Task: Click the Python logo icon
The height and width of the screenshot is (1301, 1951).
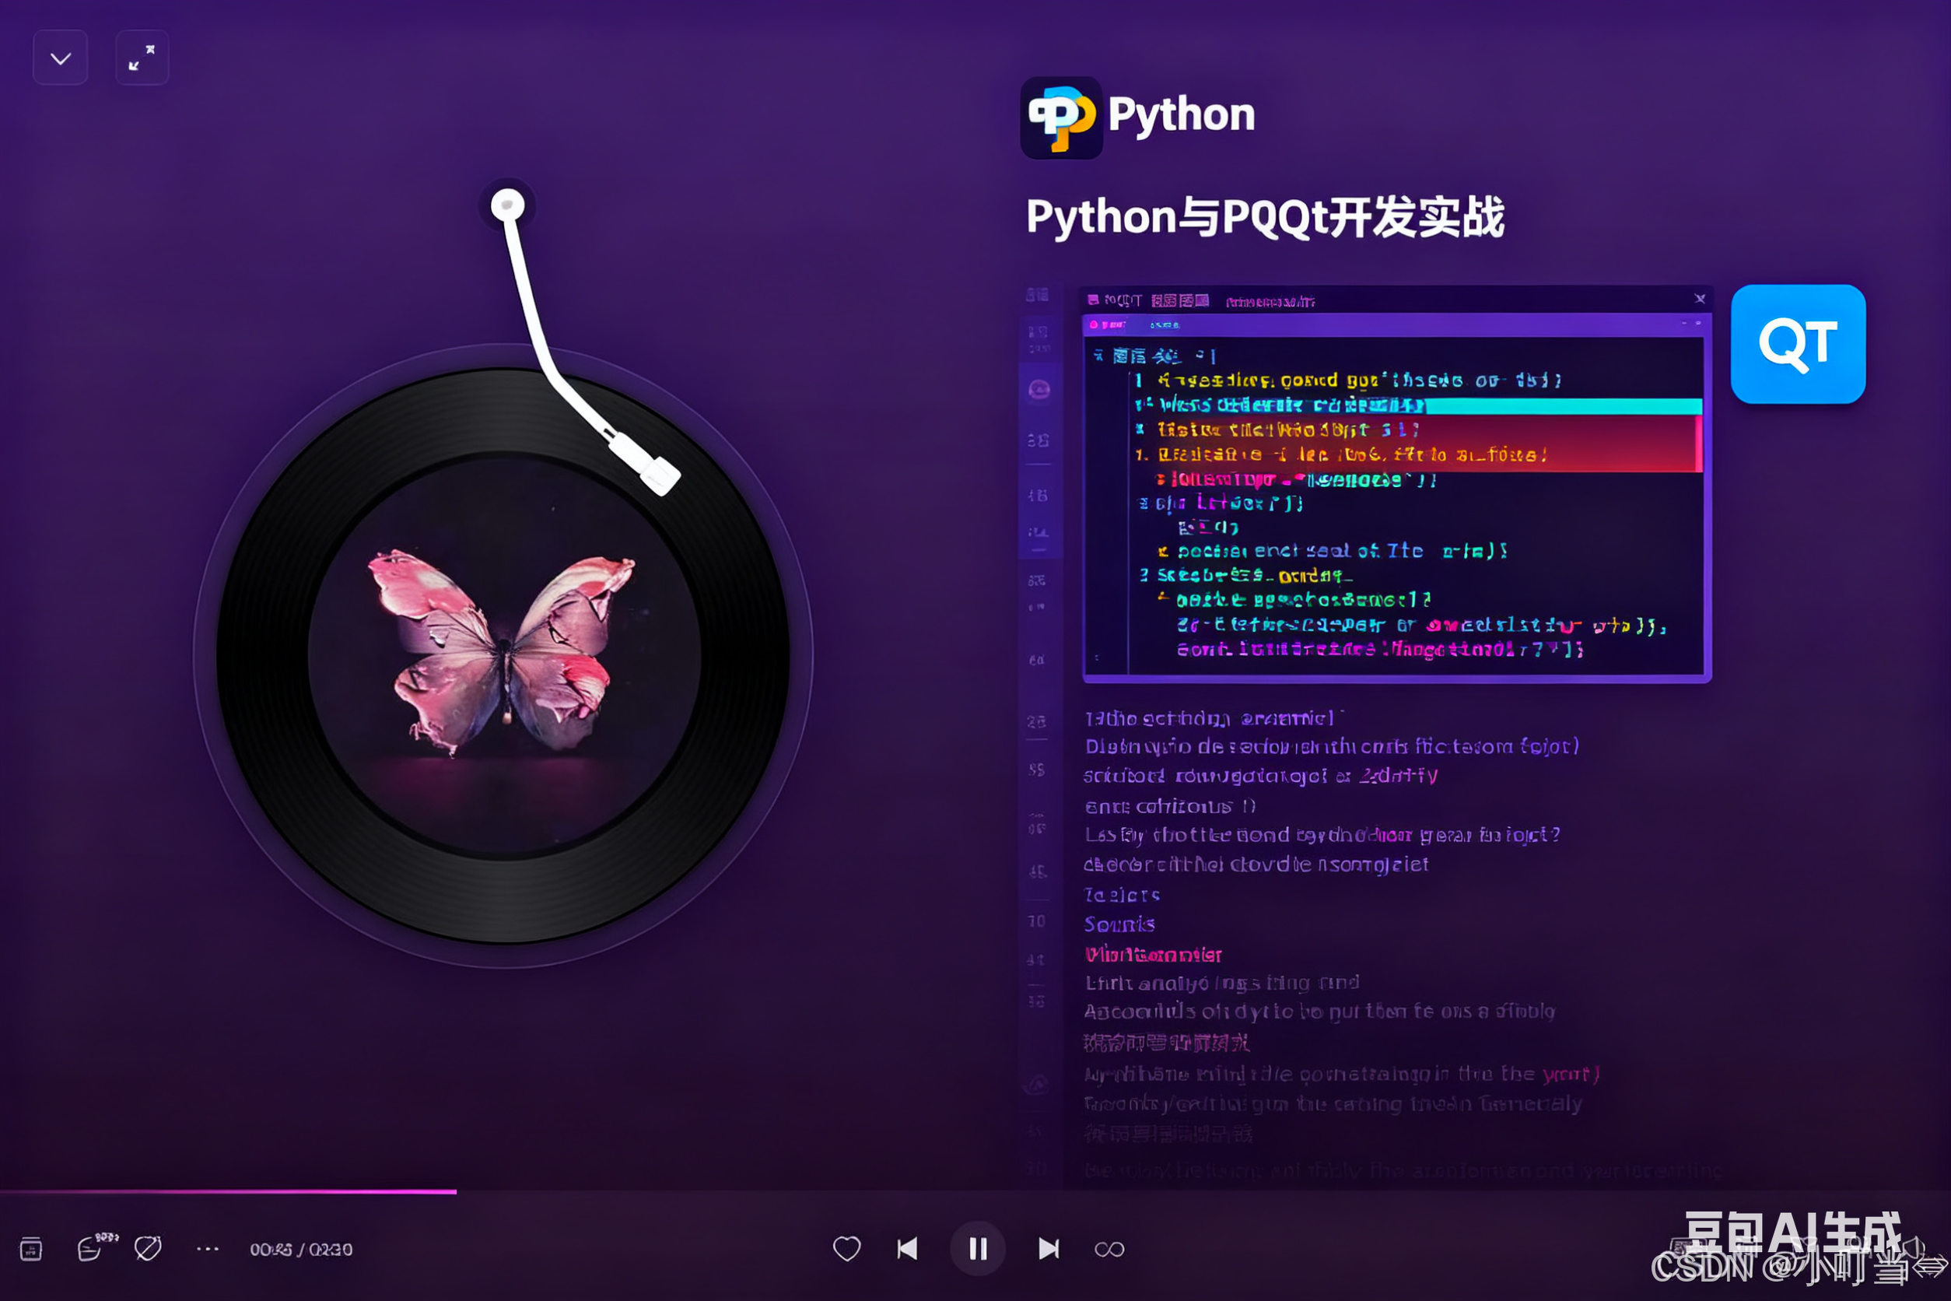Action: [x=1061, y=117]
